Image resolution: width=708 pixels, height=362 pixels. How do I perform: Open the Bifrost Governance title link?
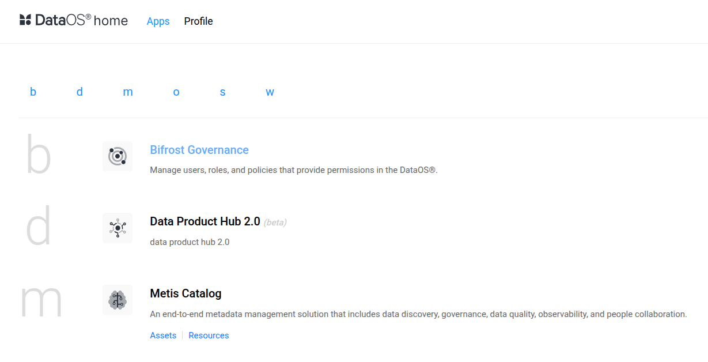click(x=199, y=150)
